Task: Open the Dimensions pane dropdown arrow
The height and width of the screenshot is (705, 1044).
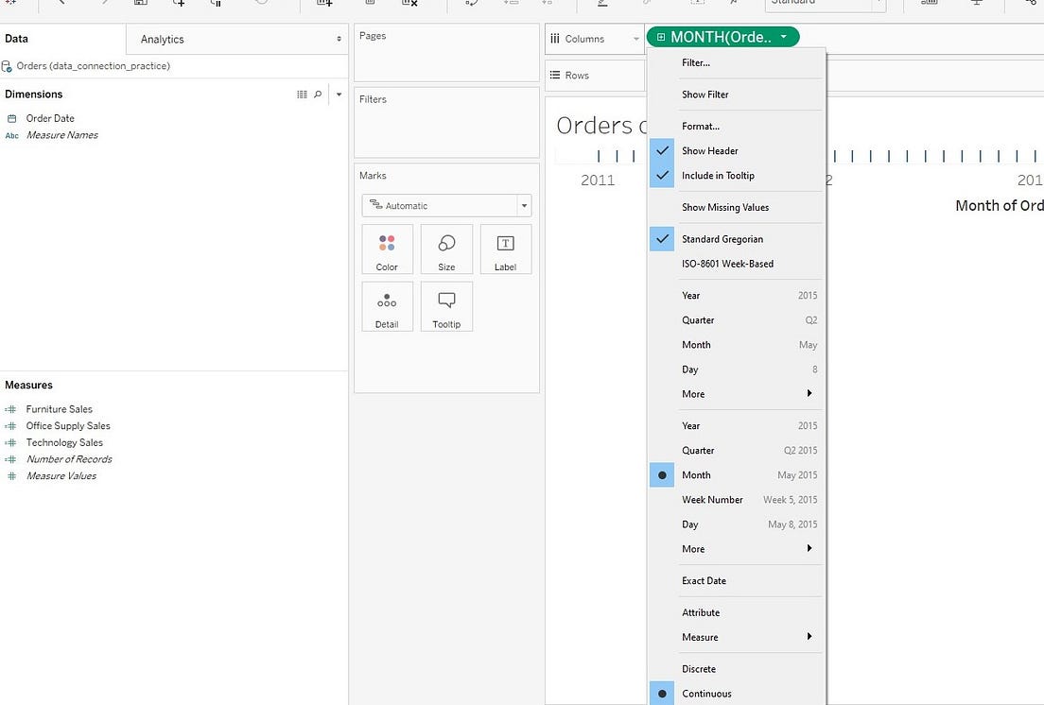Action: [339, 95]
